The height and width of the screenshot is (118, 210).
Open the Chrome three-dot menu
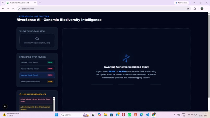tap(207, 9)
